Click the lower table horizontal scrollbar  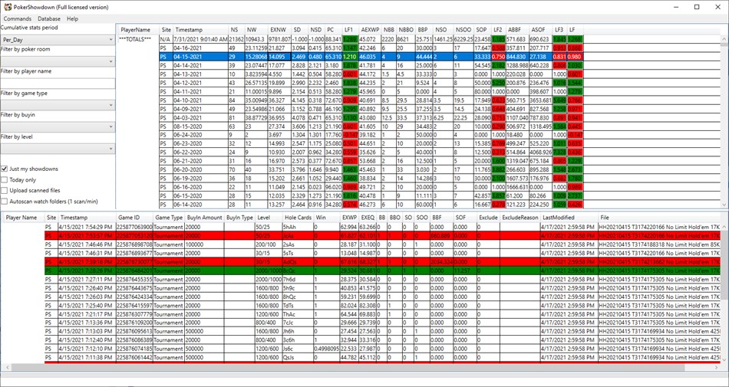coord(361,366)
